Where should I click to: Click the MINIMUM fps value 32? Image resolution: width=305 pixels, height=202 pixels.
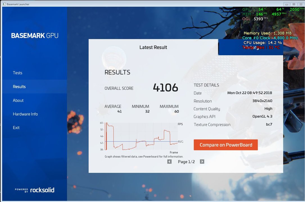[147, 111]
